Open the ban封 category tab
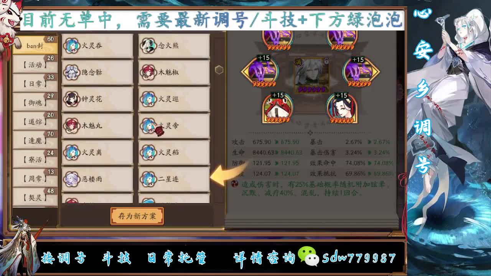 pyautogui.click(x=35, y=46)
